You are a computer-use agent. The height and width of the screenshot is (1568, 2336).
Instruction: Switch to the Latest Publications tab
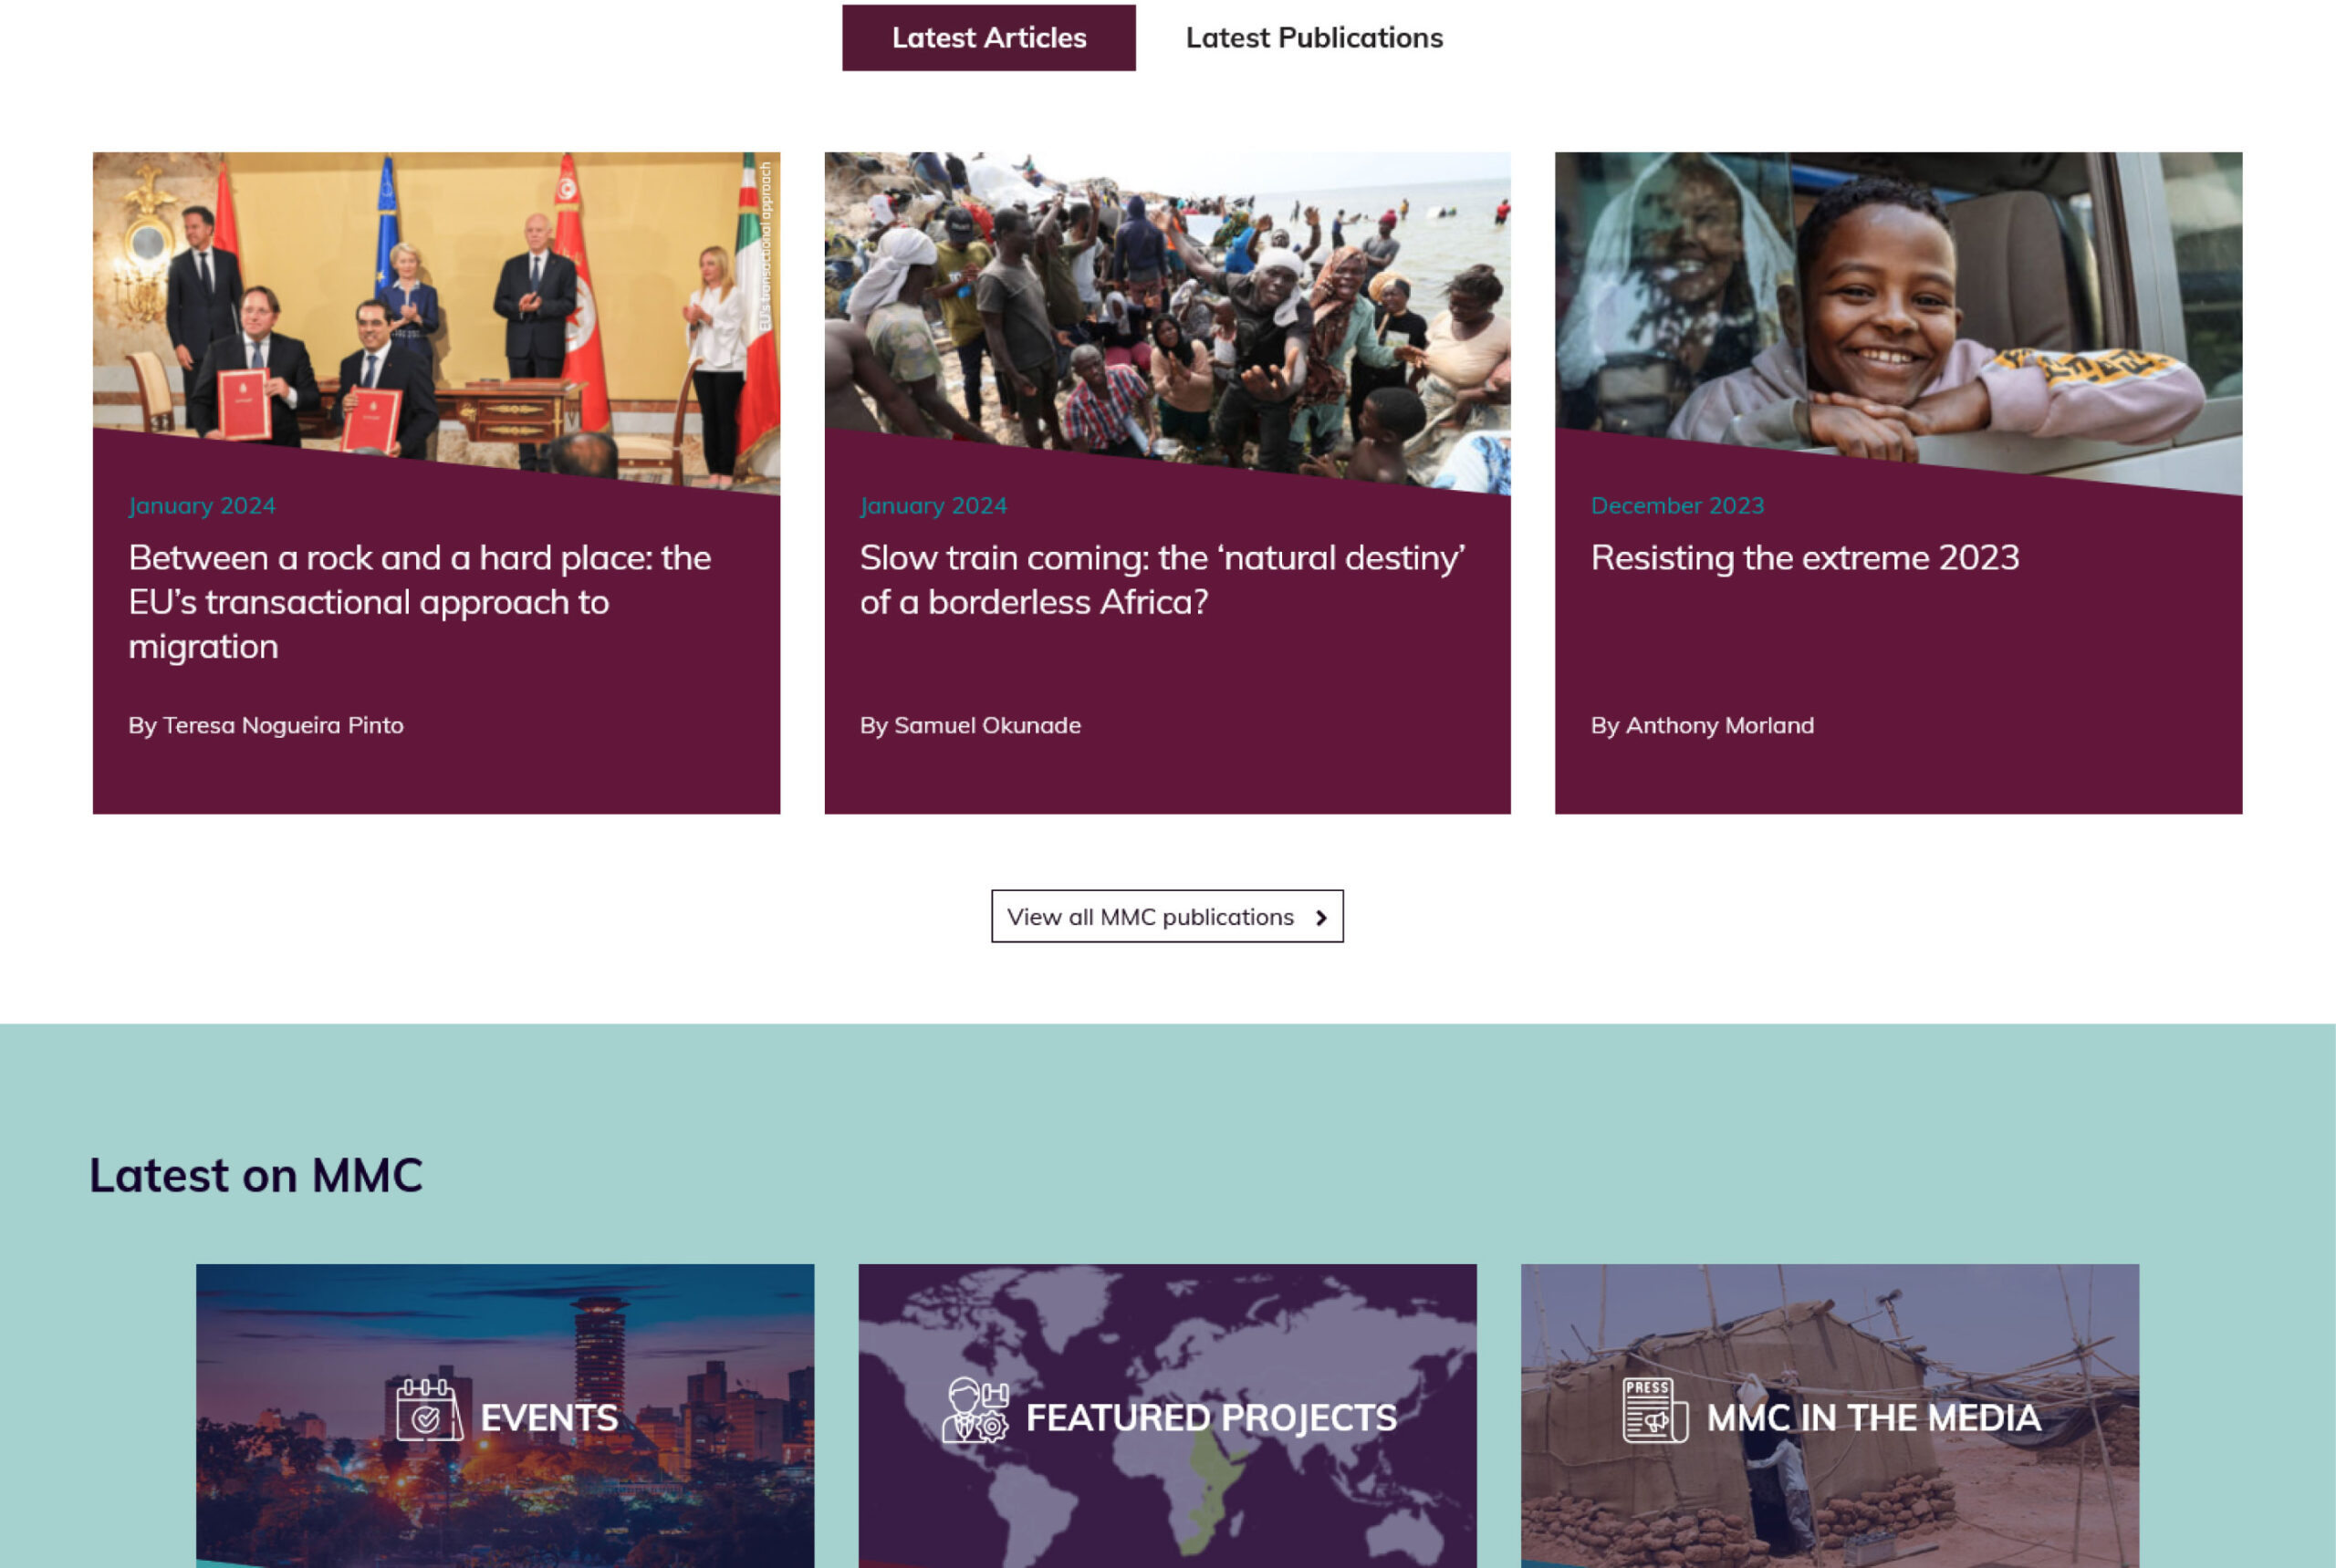coord(1314,38)
